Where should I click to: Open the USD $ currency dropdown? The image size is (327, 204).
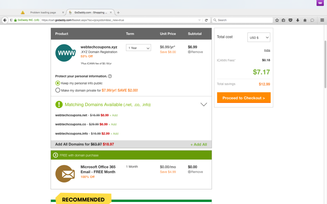point(259,38)
